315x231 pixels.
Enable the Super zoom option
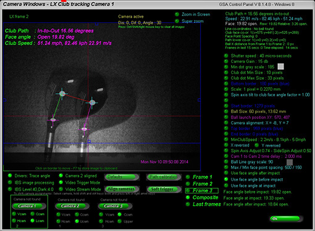(x=177, y=21)
